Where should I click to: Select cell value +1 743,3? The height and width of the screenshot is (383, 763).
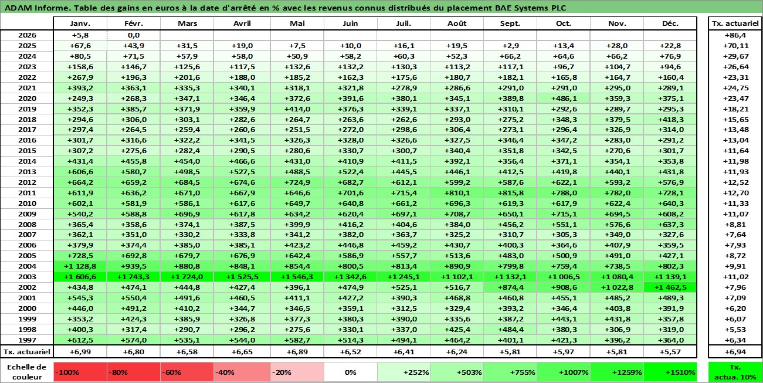tap(133, 277)
